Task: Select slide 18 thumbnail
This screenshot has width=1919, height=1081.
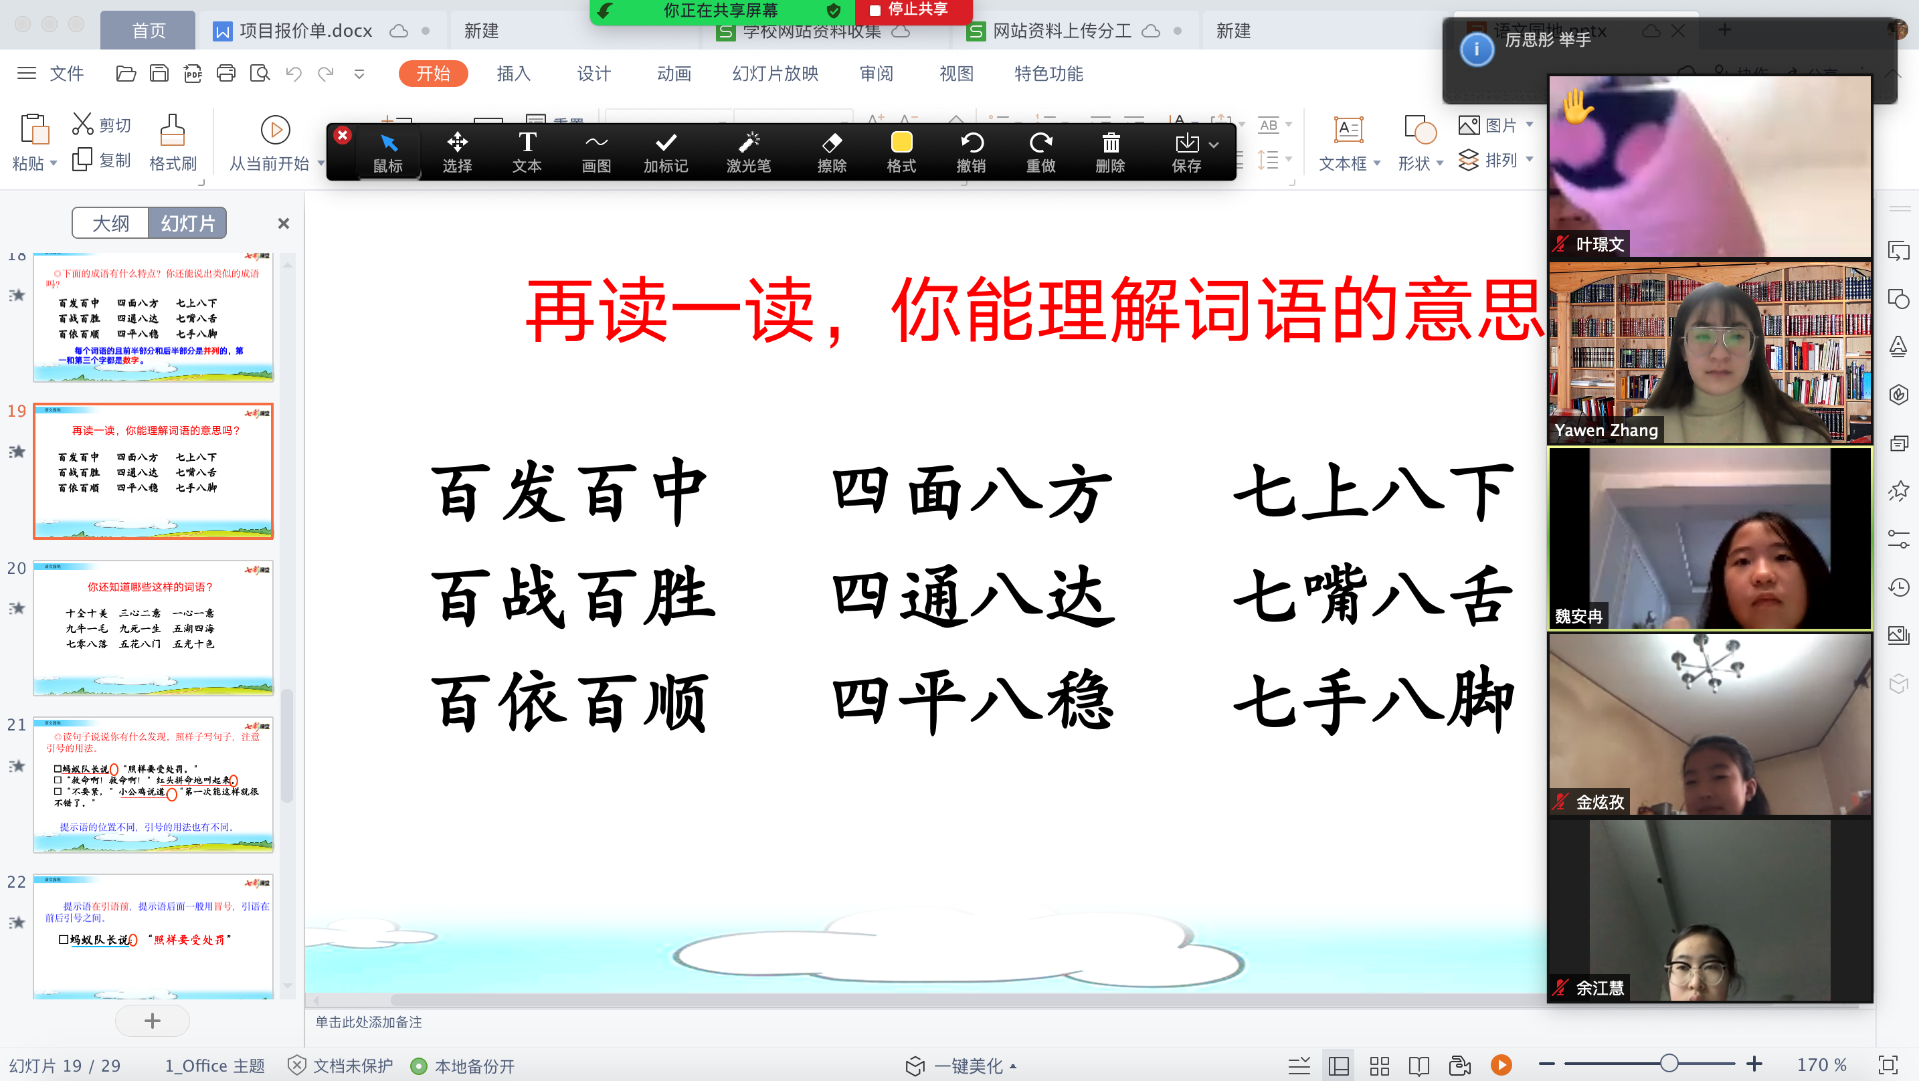Action: pos(153,316)
